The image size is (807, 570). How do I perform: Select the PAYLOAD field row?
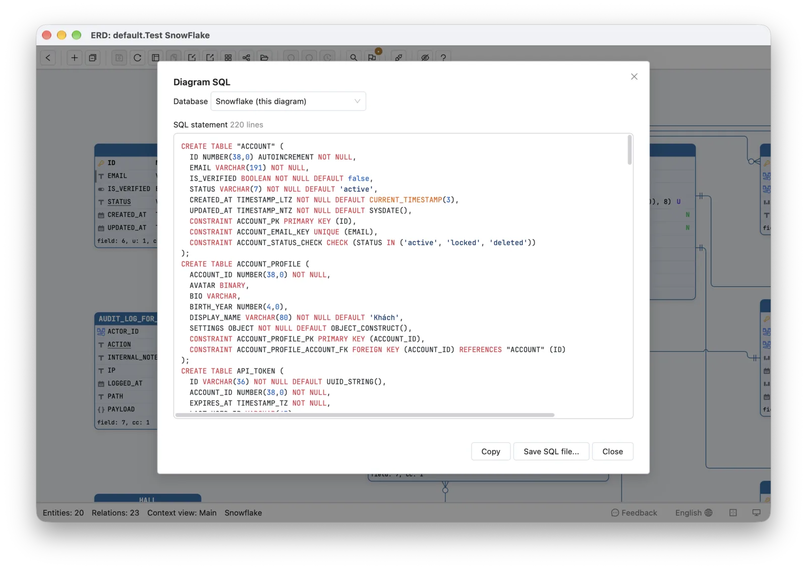pos(127,410)
